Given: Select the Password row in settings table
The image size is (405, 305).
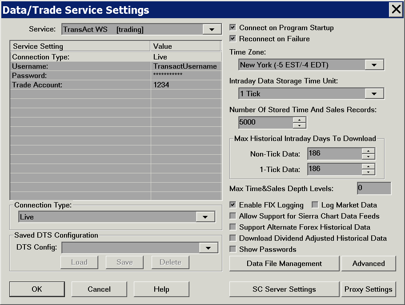Looking at the screenshot, I should pyautogui.click(x=116, y=75).
